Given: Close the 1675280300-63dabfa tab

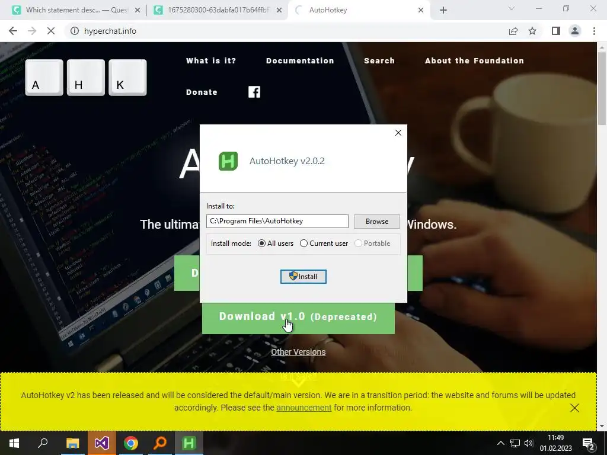Looking at the screenshot, I should tap(279, 11).
